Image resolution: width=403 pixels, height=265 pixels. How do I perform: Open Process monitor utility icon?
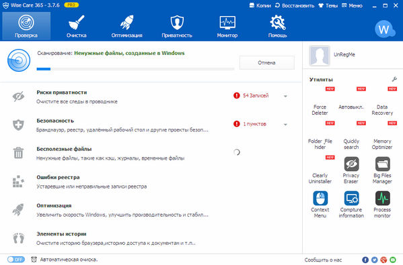(x=382, y=198)
